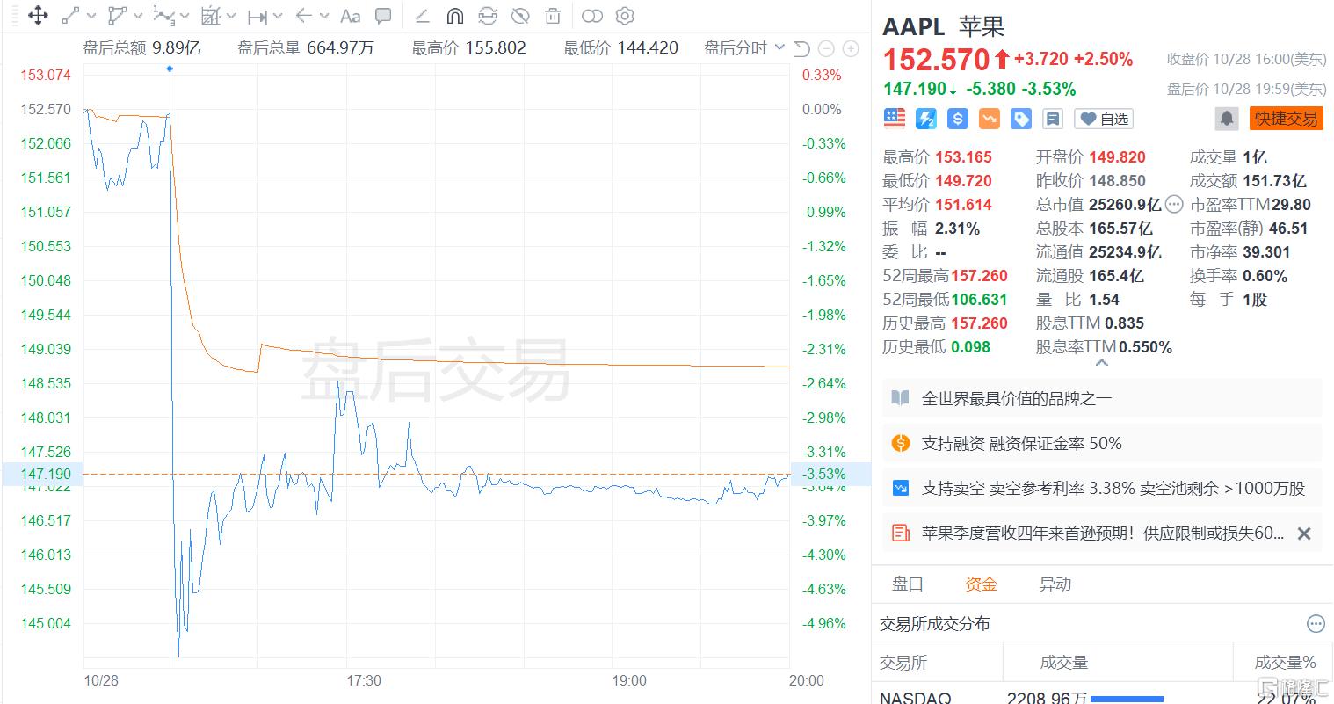Open 快捷交易 quick trade

(x=1286, y=119)
